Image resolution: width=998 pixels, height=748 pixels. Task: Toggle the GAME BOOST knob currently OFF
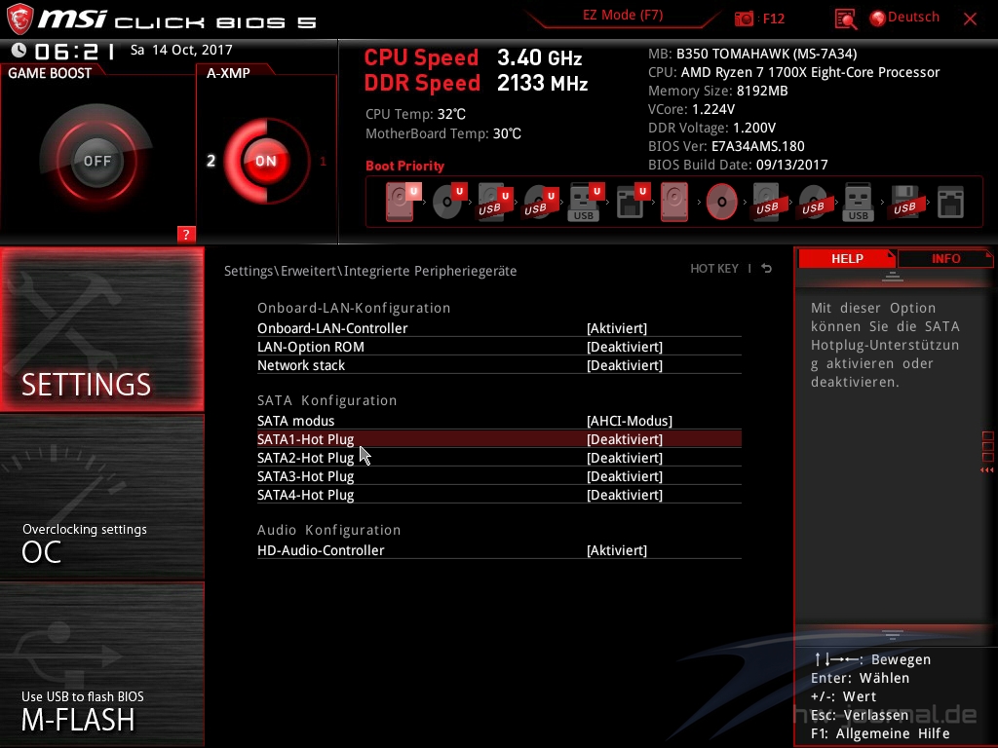pos(96,161)
